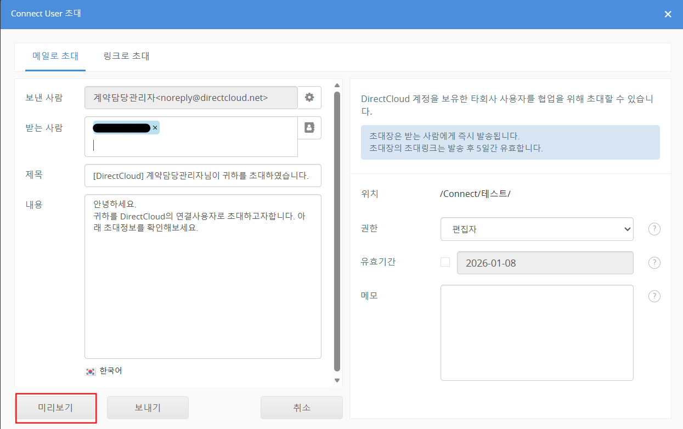Click the 미리보기 button
This screenshot has height=429, width=683.
tap(56, 408)
